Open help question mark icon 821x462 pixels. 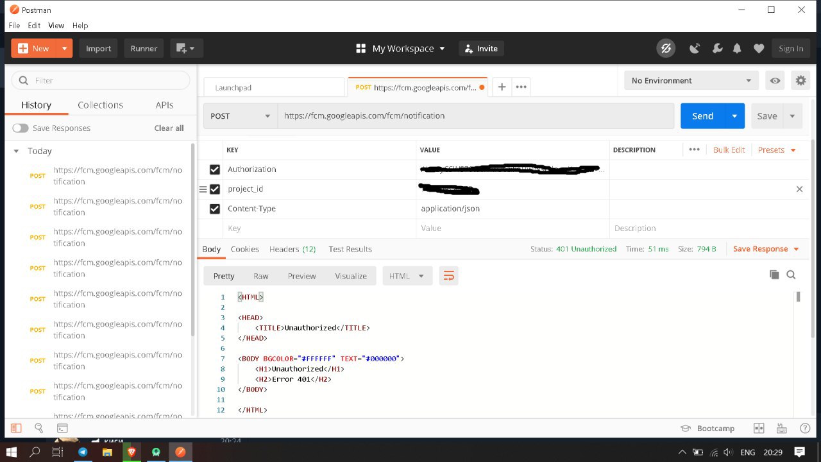pos(805,428)
